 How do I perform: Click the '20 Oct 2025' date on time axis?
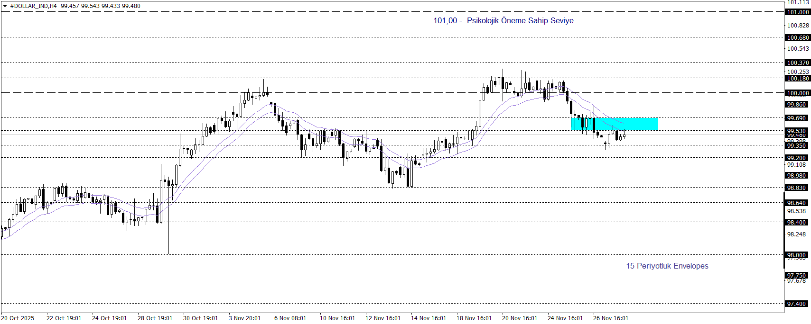(x=18, y=318)
